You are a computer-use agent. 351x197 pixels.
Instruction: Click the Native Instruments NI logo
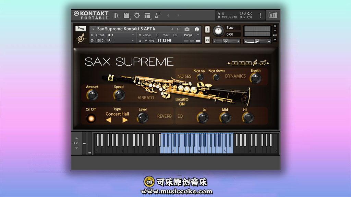click(273, 15)
